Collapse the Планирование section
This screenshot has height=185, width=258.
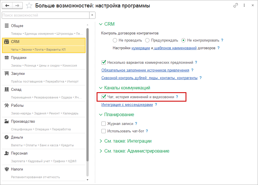(x=101, y=115)
